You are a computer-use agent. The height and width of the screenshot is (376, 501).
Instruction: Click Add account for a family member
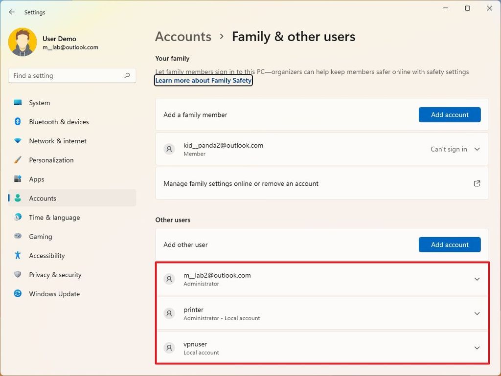pos(449,114)
